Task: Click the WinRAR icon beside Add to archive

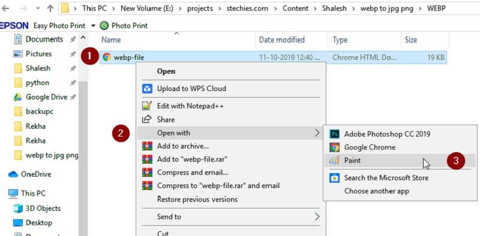Action: tap(147, 146)
